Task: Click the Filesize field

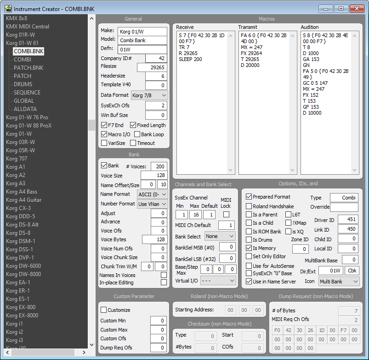Action: pyautogui.click(x=152, y=67)
